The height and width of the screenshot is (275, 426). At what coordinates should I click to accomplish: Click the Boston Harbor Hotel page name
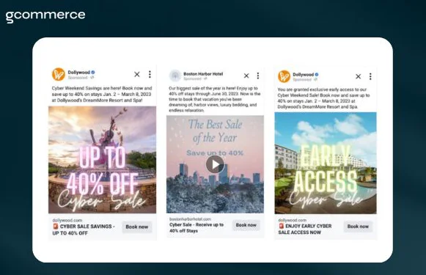pyautogui.click(x=203, y=74)
